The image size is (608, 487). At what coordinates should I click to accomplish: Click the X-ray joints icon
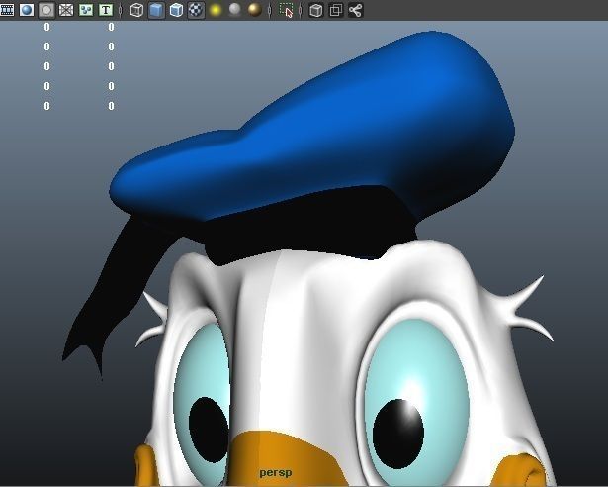point(356,10)
